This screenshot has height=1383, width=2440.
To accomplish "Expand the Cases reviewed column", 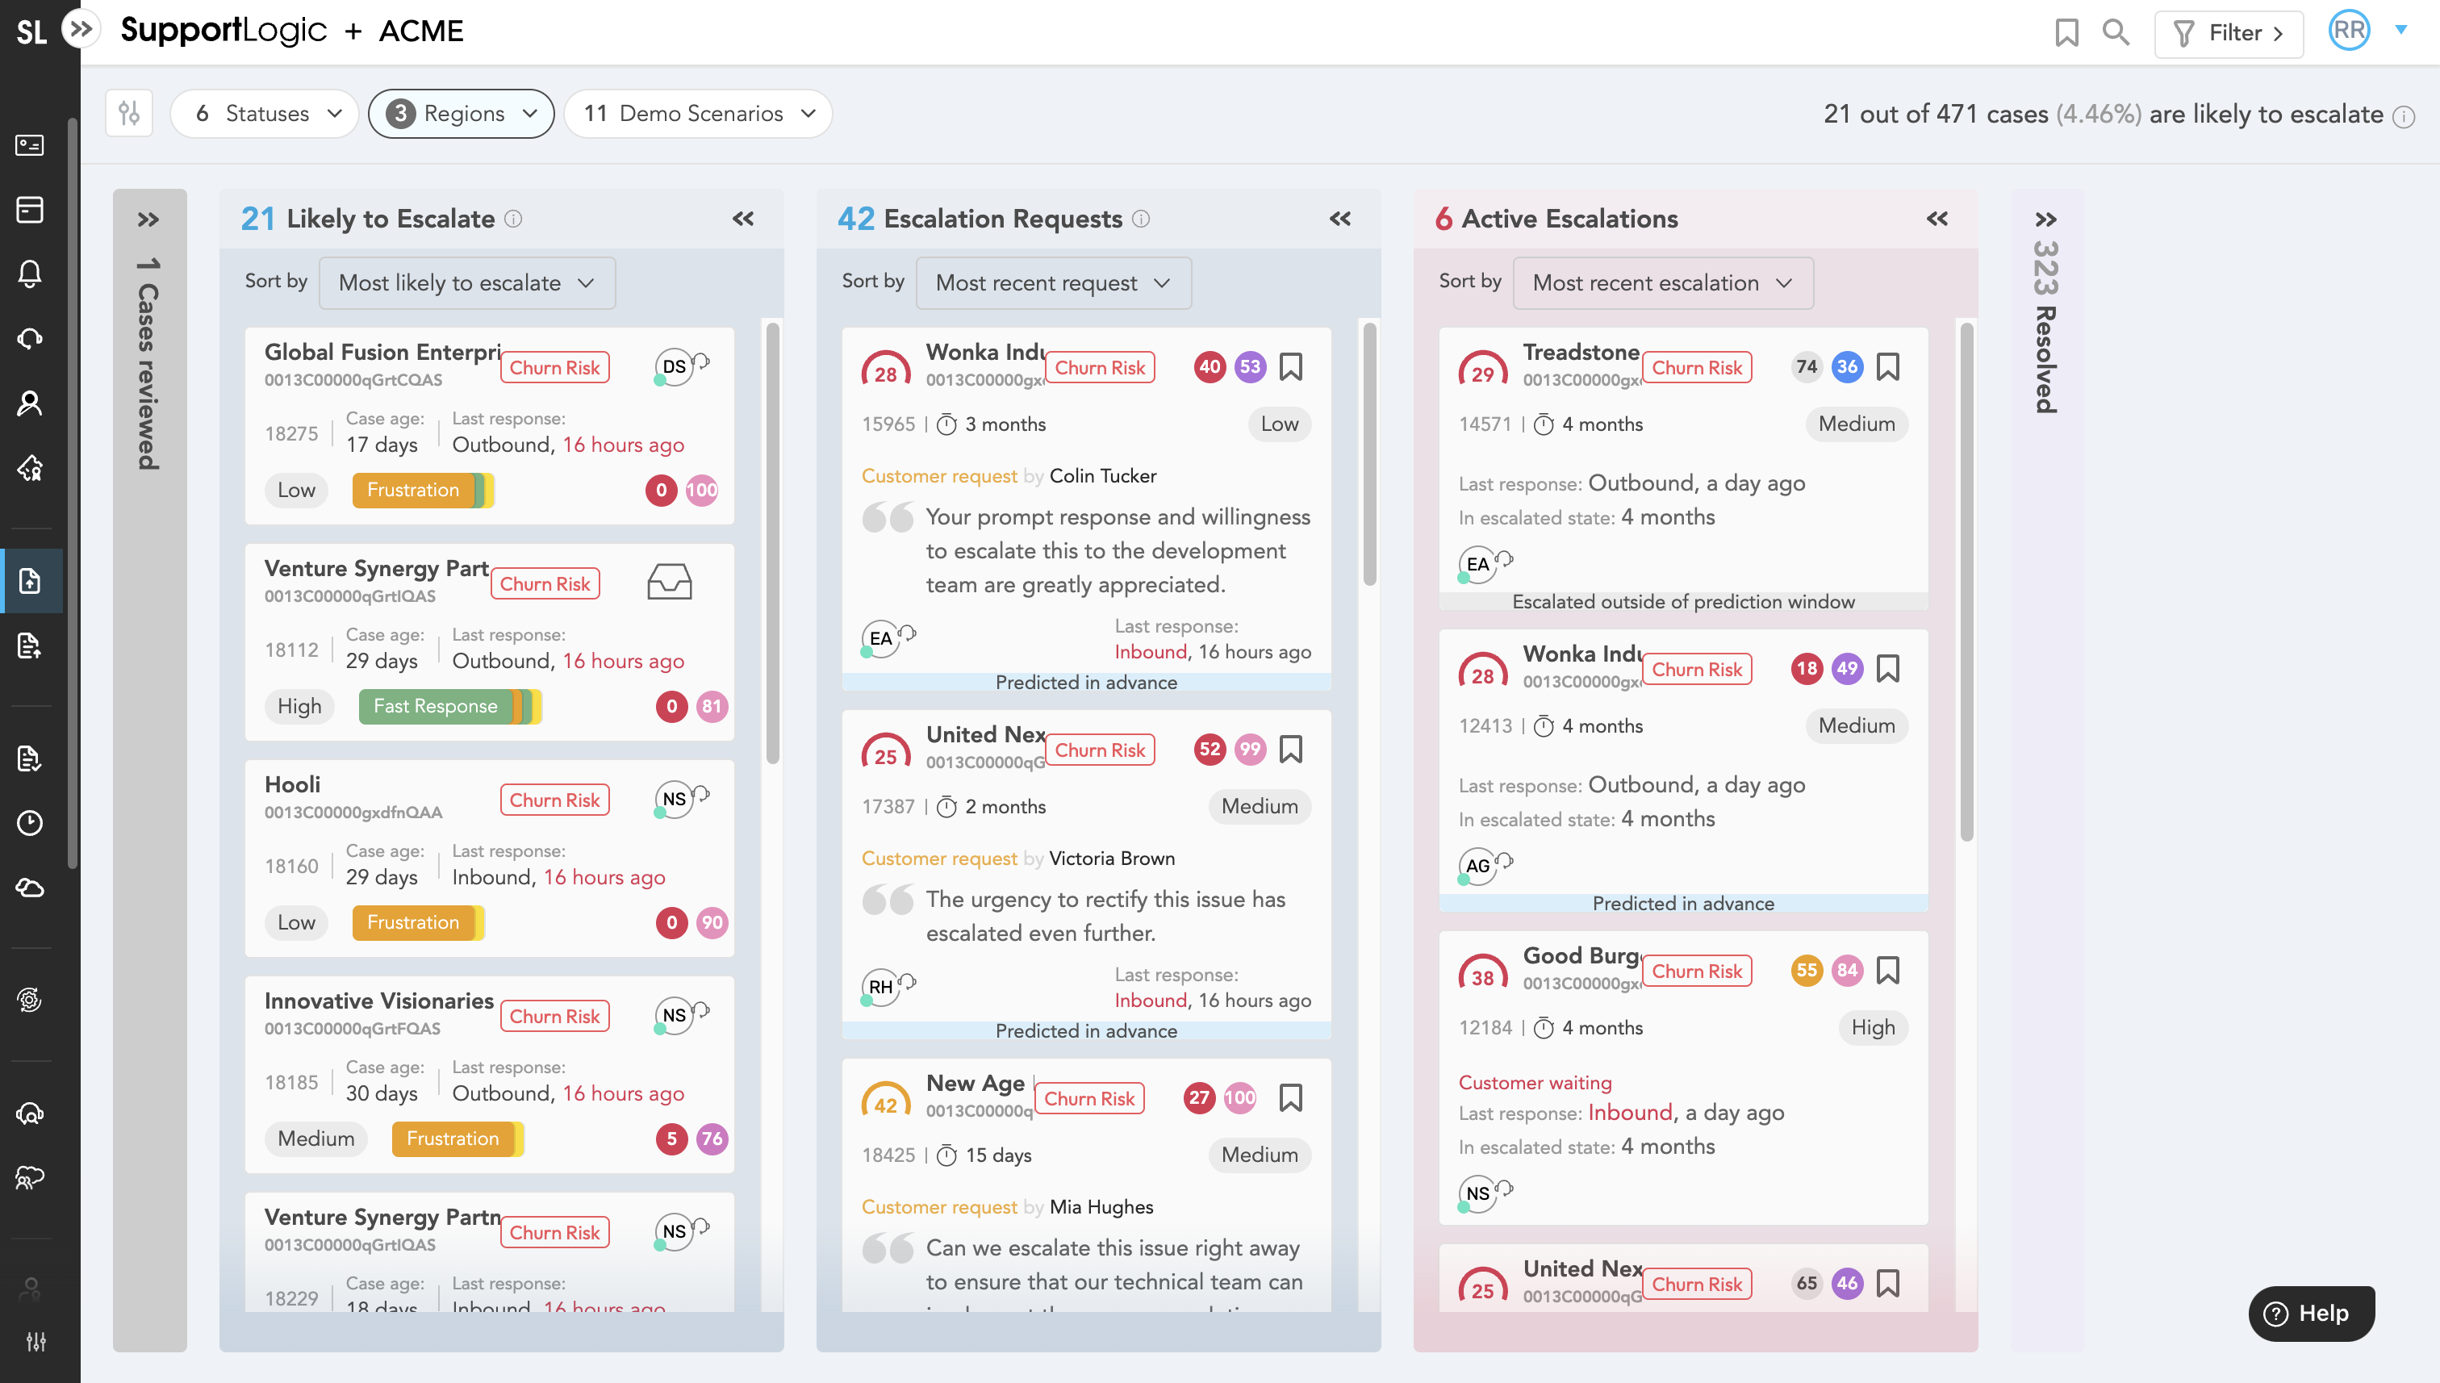I will pyautogui.click(x=148, y=220).
